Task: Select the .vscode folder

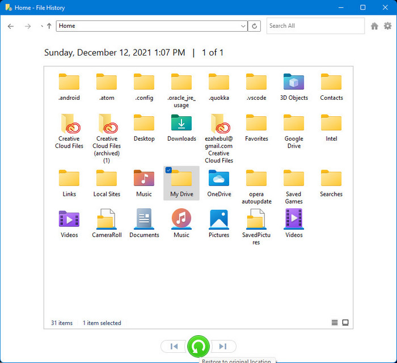Action: coord(256,87)
